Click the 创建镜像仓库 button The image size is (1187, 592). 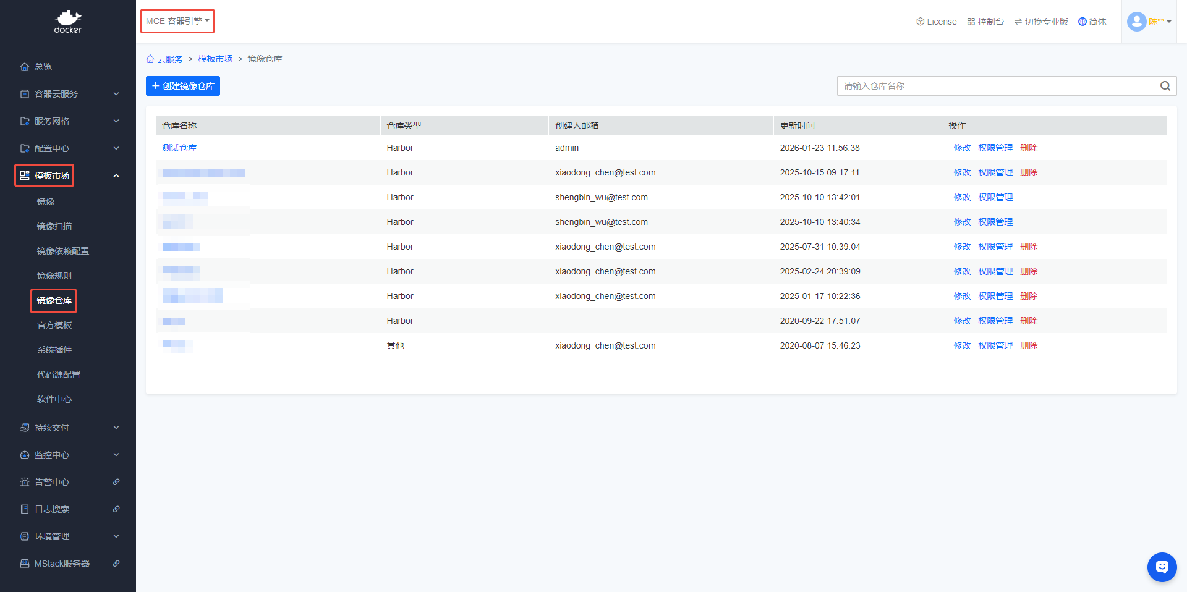183,86
